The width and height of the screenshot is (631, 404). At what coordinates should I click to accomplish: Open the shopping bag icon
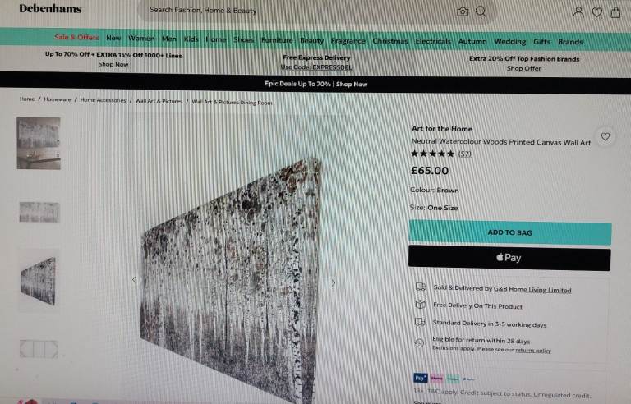[615, 12]
